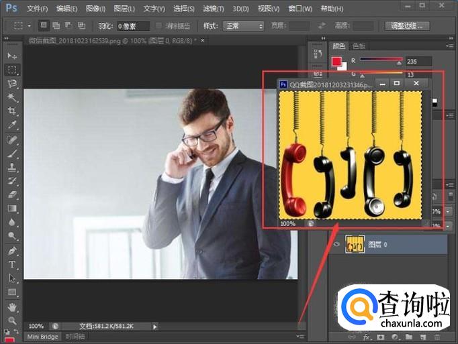
Task: Select the Clone Stamp tool
Action: tap(12, 167)
